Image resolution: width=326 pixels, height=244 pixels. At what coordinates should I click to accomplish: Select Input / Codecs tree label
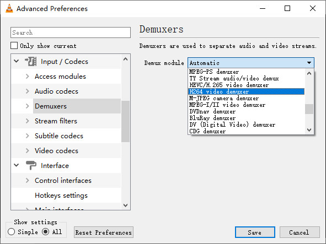[x=65, y=62]
